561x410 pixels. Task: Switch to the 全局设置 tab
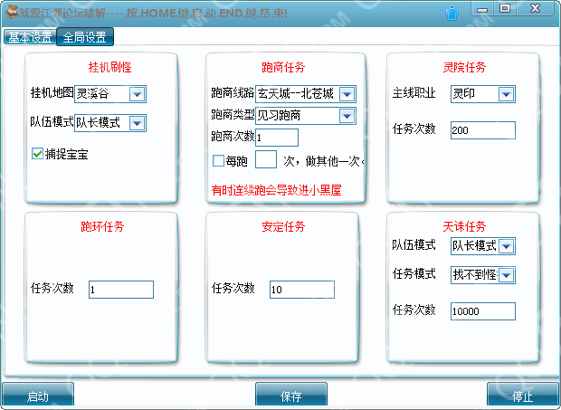[85, 37]
